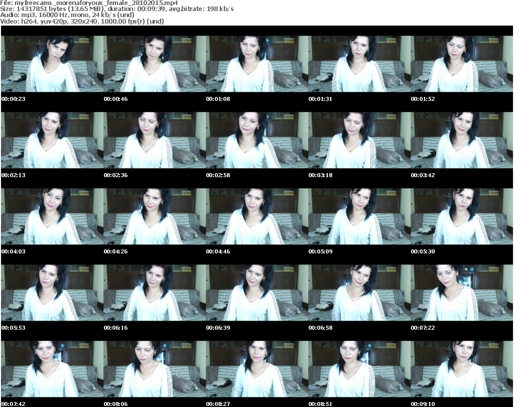Viewport: 514px width, 407px height.
Task: Select the thumbnail frame at 00:07:22
Action: click(462, 293)
